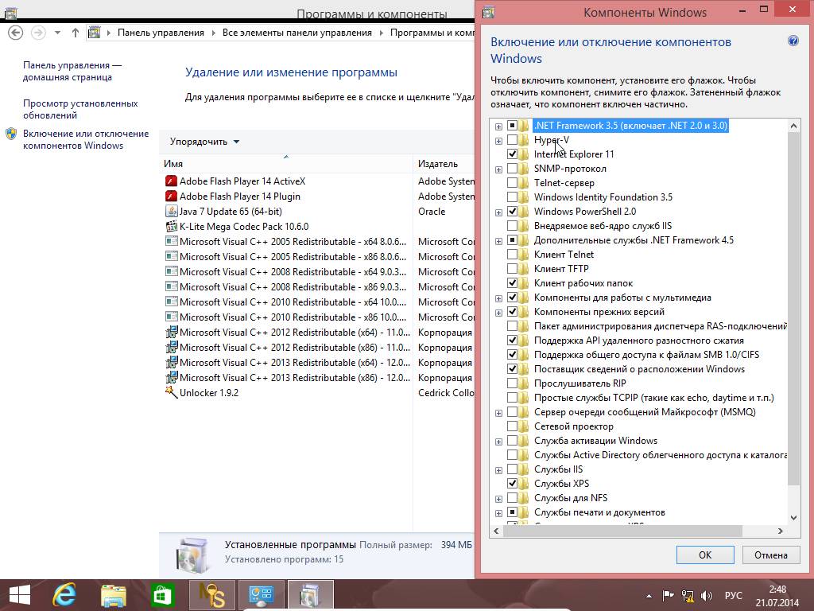Sort the list by the Имя column header
The height and width of the screenshot is (611, 814).
286,164
